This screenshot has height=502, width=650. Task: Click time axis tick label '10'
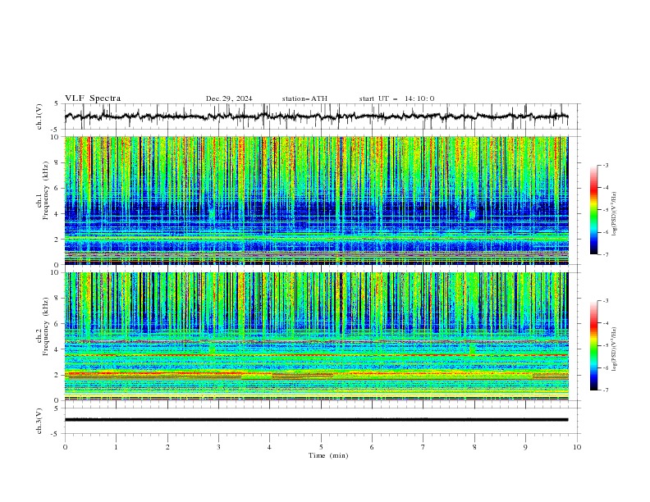577,447
